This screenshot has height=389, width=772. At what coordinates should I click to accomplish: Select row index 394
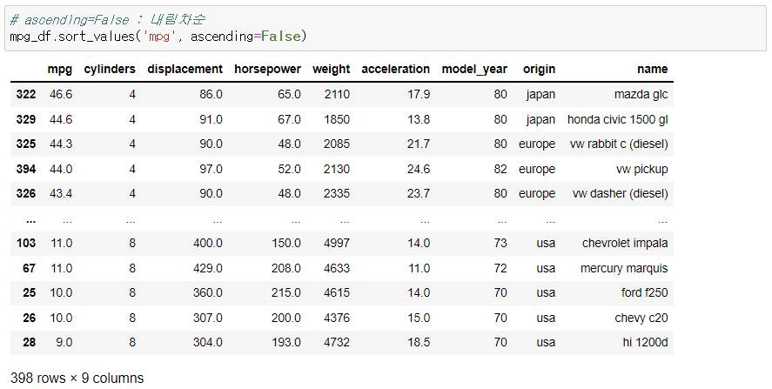point(25,170)
